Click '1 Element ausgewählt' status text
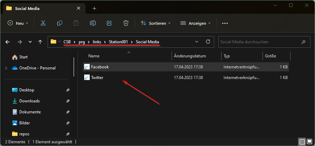Screen dimensions: 315x146 coord(52,142)
